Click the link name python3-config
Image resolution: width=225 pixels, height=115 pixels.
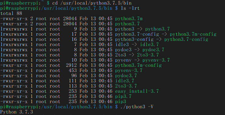[134, 39]
